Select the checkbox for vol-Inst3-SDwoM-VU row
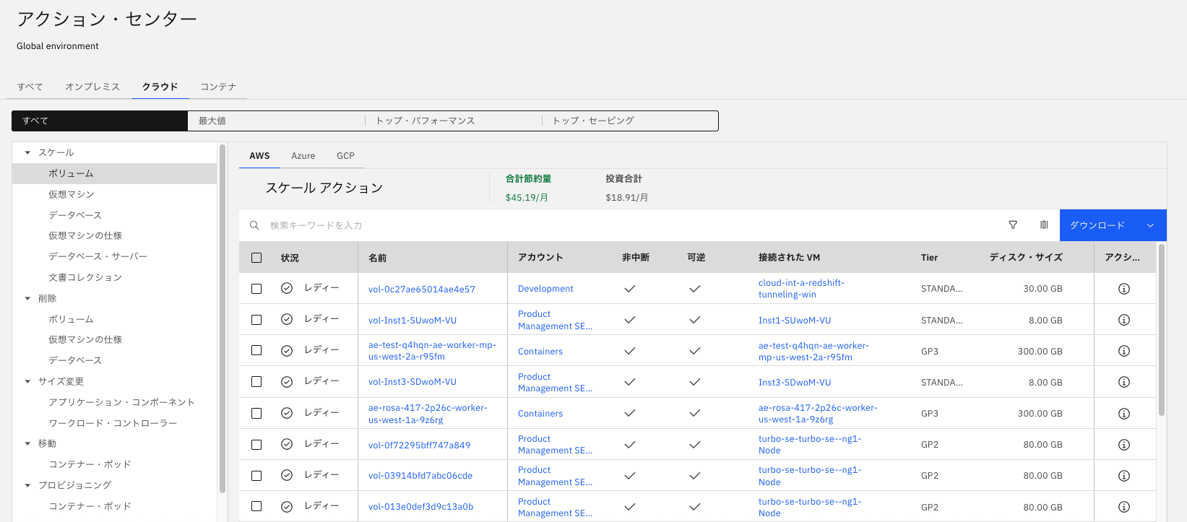The height and width of the screenshot is (522, 1187). point(256,382)
